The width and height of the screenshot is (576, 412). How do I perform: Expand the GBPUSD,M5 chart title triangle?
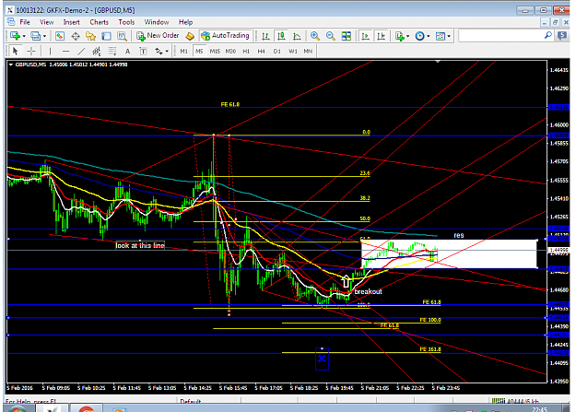(11, 65)
